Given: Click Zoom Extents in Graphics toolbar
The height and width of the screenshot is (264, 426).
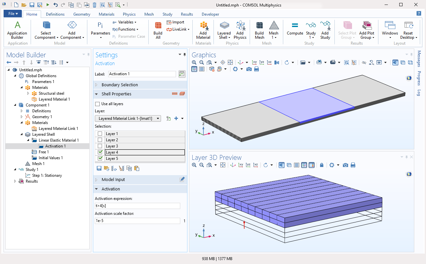Looking at the screenshot, I should coord(231,62).
